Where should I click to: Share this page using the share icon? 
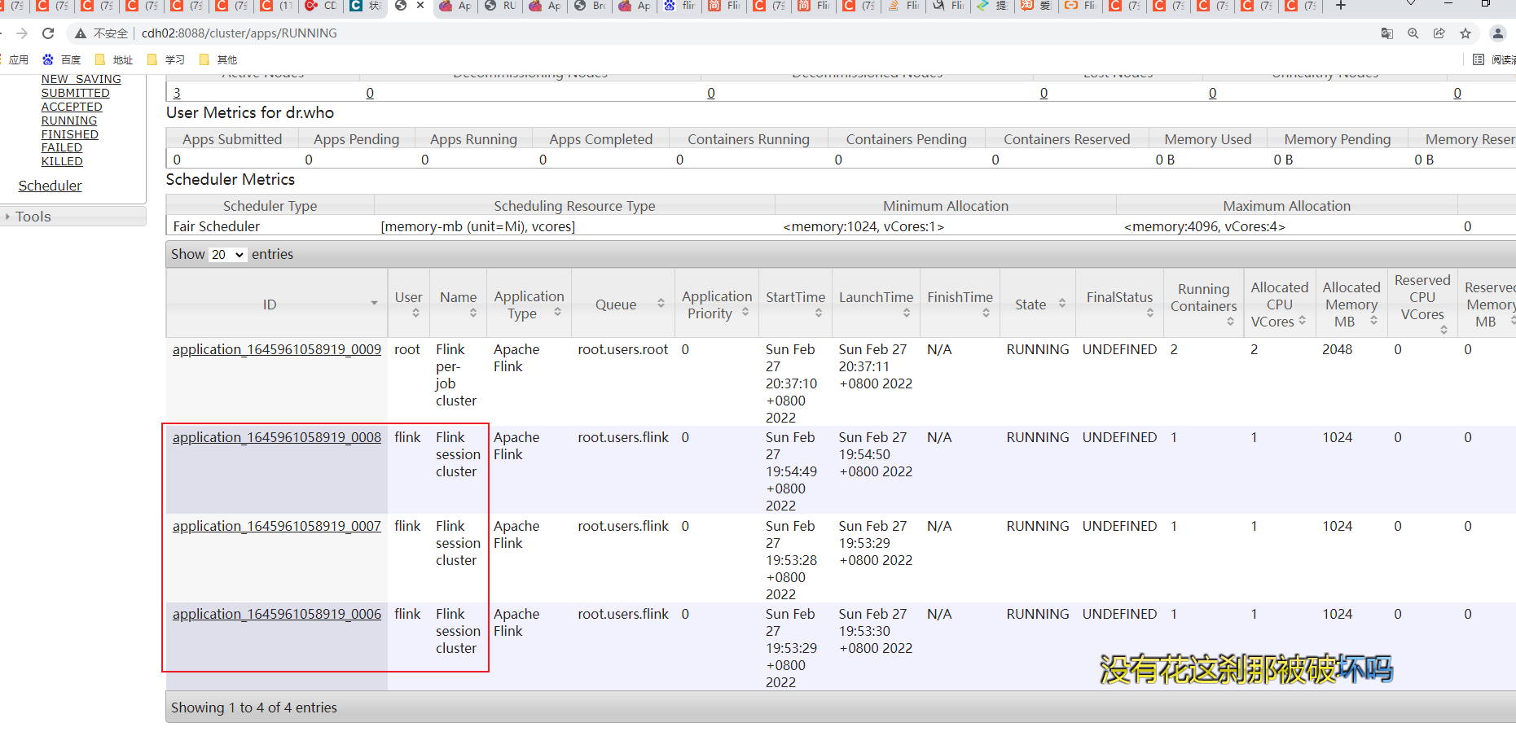tap(1439, 33)
